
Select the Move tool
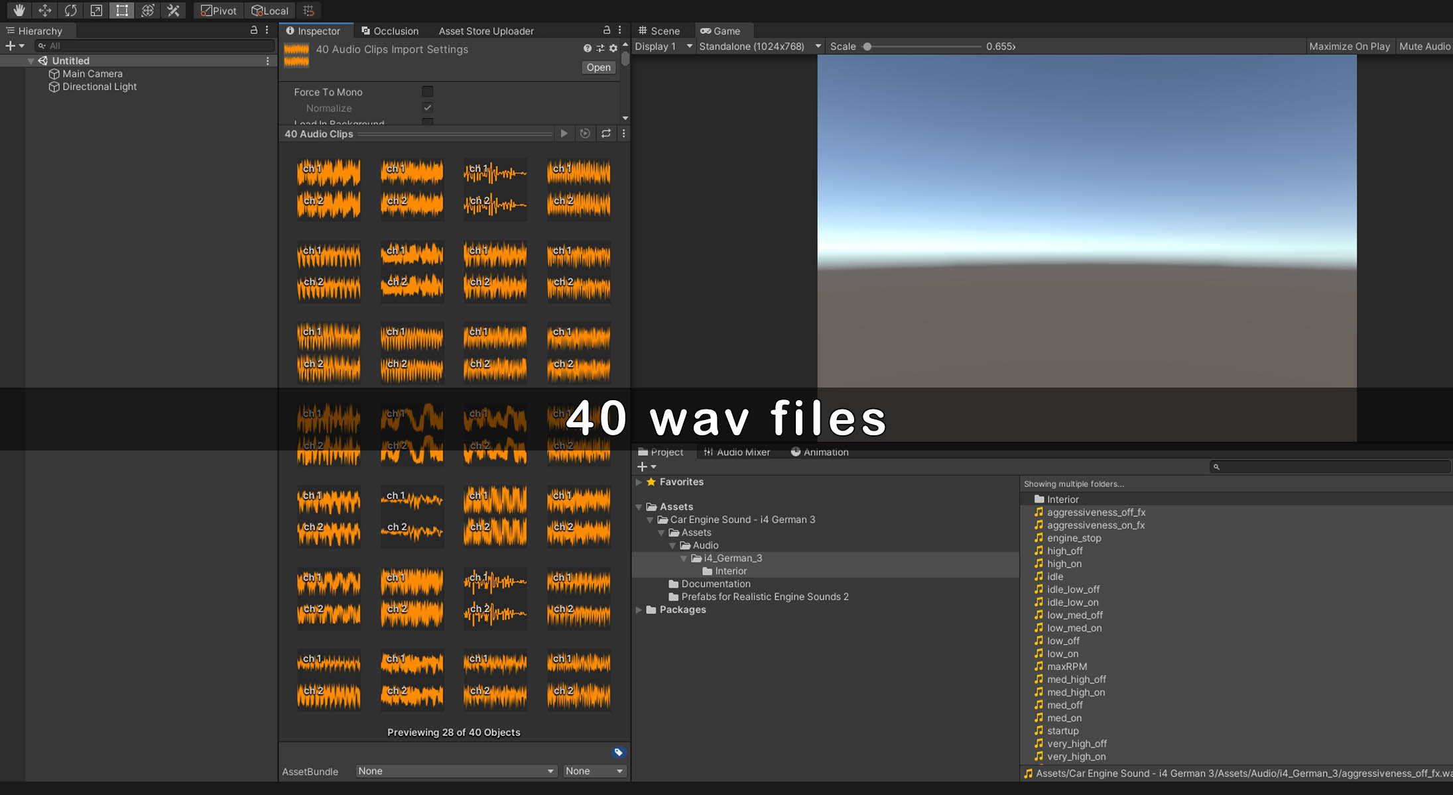click(x=44, y=11)
